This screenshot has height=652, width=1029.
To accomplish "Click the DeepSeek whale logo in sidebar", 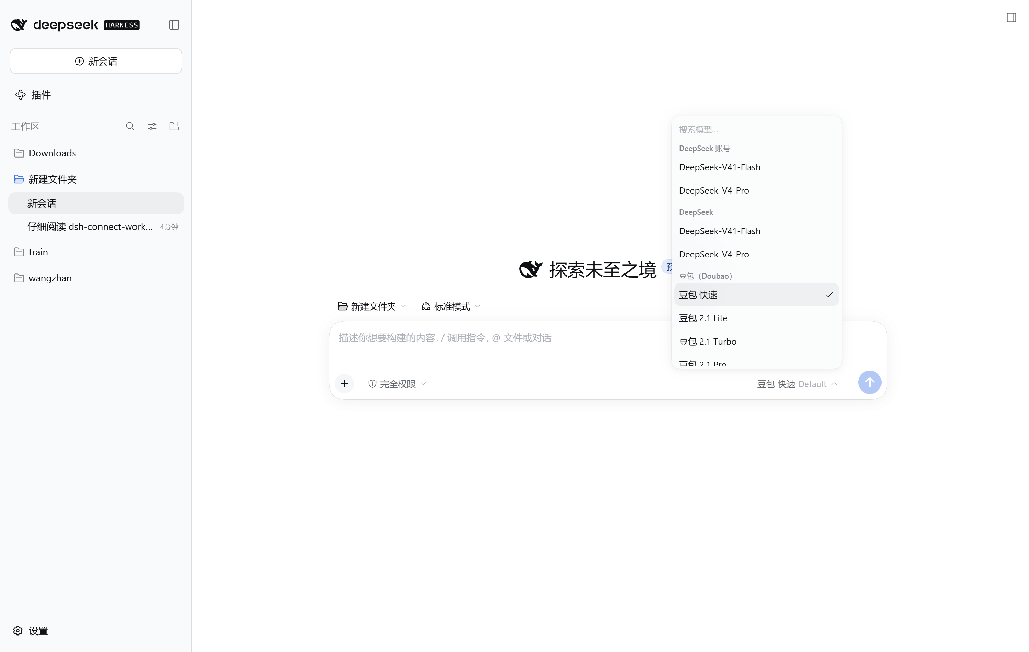I will pyautogui.click(x=19, y=25).
